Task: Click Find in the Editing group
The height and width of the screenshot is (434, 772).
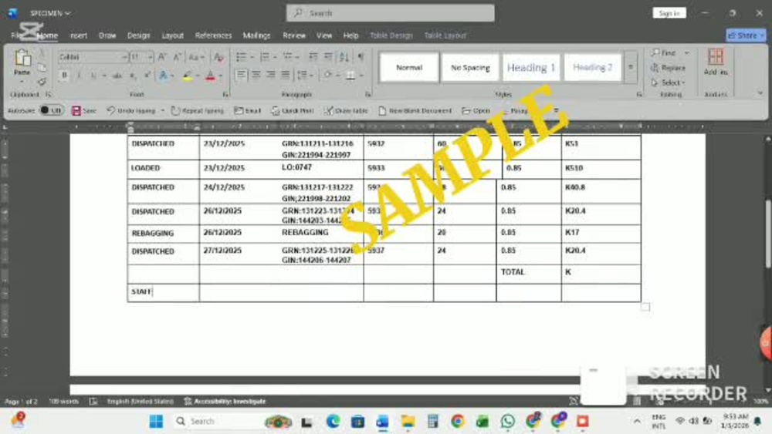Action: (x=664, y=52)
